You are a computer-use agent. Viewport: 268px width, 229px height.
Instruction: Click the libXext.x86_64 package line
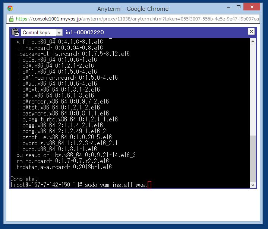click(x=58, y=89)
